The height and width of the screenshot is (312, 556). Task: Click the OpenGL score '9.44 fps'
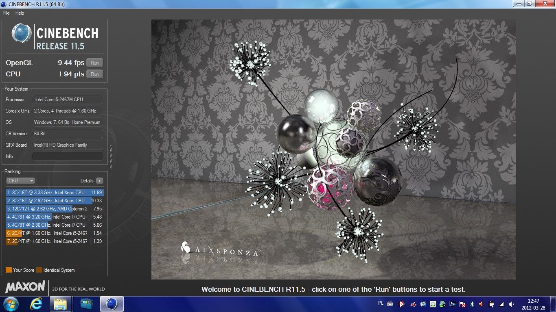[x=71, y=63]
